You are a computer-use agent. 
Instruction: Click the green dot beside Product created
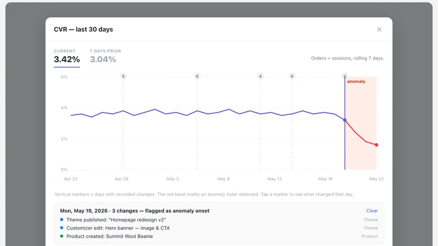pyautogui.click(x=62, y=236)
